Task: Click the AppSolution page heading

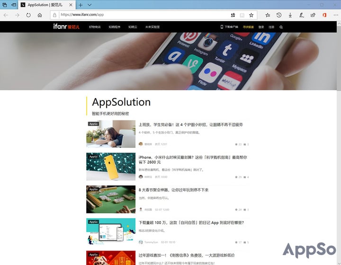Action: (x=121, y=102)
